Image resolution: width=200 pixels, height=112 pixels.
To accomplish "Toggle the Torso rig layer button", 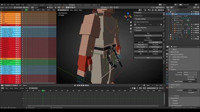I will pyautogui.click(x=148, y=33).
